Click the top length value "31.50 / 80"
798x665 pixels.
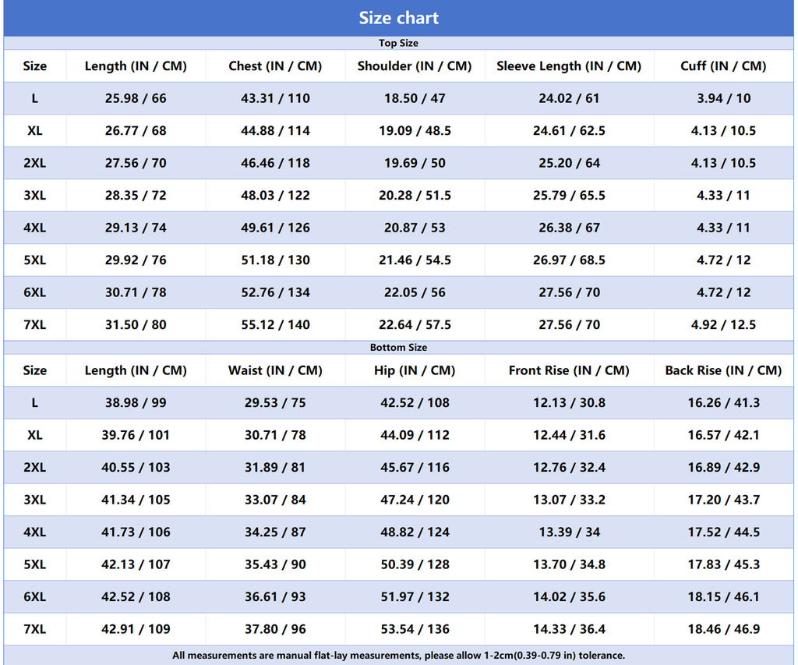tap(136, 325)
